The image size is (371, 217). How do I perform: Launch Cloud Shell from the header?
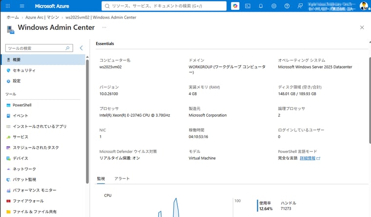tap(247, 6)
